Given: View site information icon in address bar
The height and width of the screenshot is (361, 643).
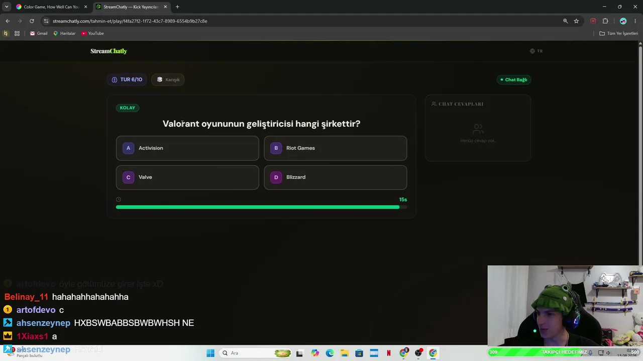Looking at the screenshot, I should pyautogui.click(x=46, y=21).
